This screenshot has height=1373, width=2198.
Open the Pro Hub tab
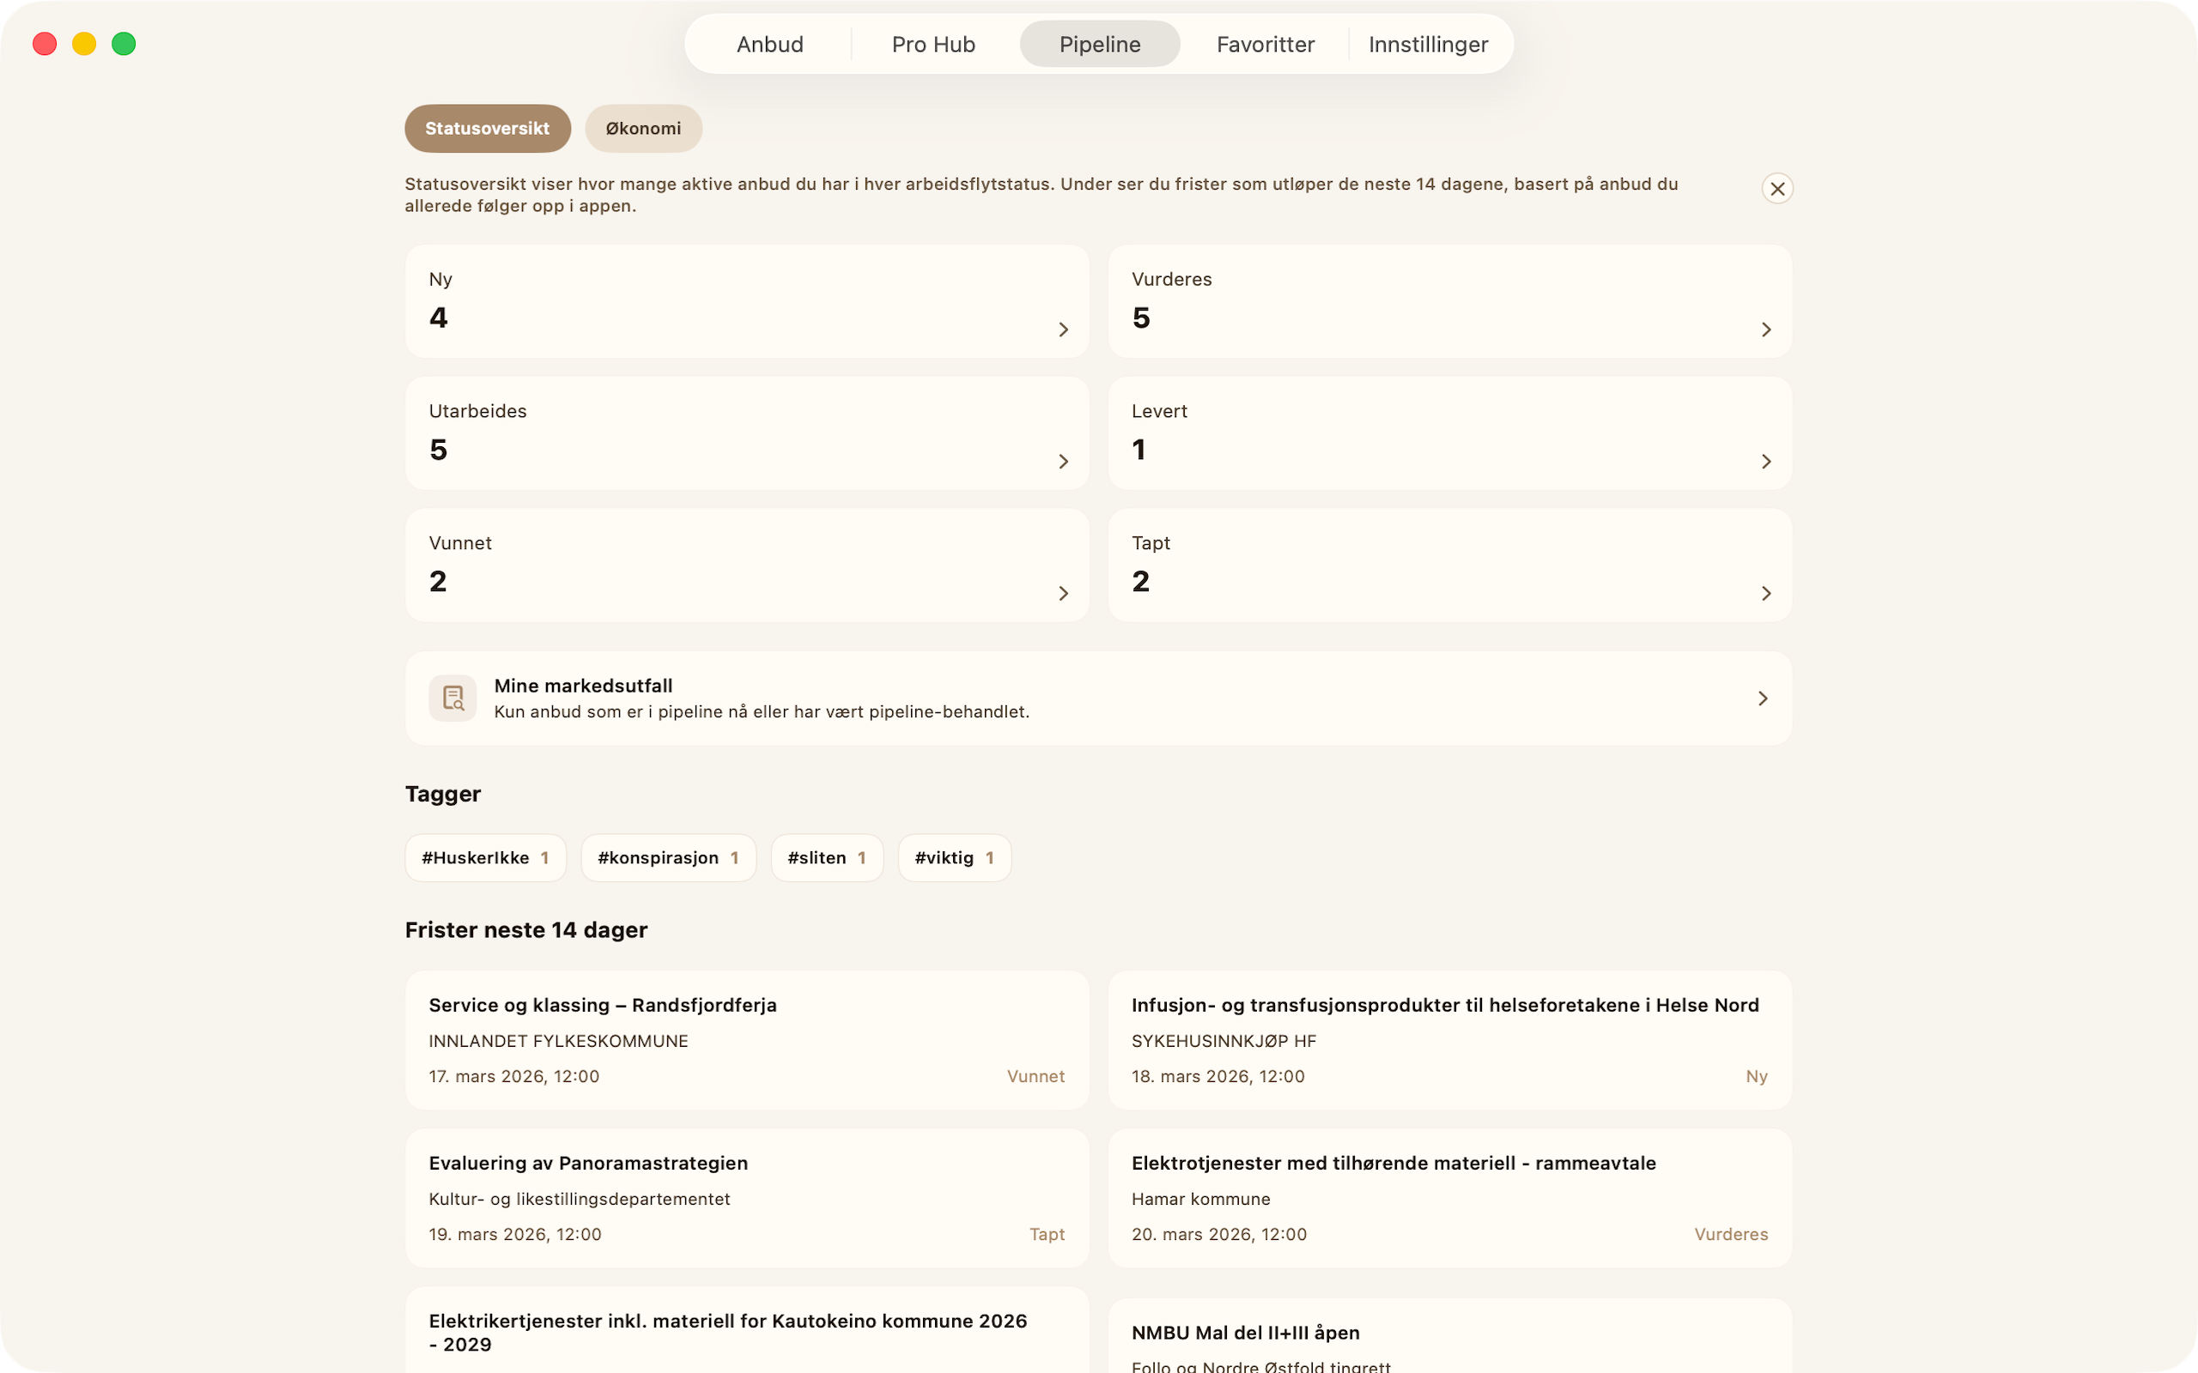click(932, 44)
